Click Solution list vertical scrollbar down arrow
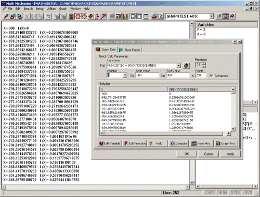 (x=233, y=129)
